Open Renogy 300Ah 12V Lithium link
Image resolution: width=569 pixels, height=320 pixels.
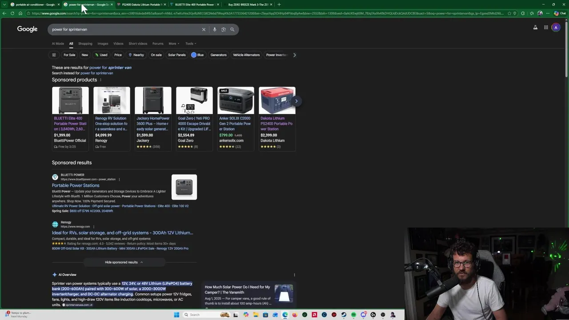(122, 233)
